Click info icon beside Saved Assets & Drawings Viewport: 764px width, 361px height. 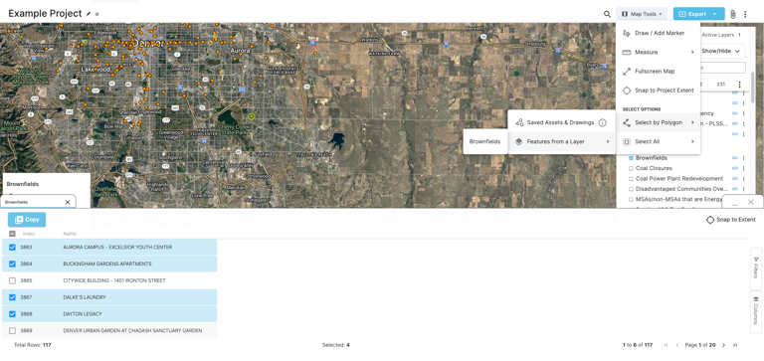602,122
